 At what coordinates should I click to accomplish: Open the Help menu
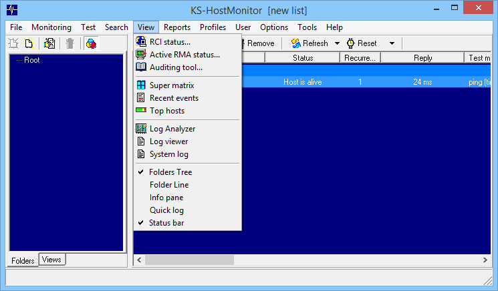(x=334, y=27)
